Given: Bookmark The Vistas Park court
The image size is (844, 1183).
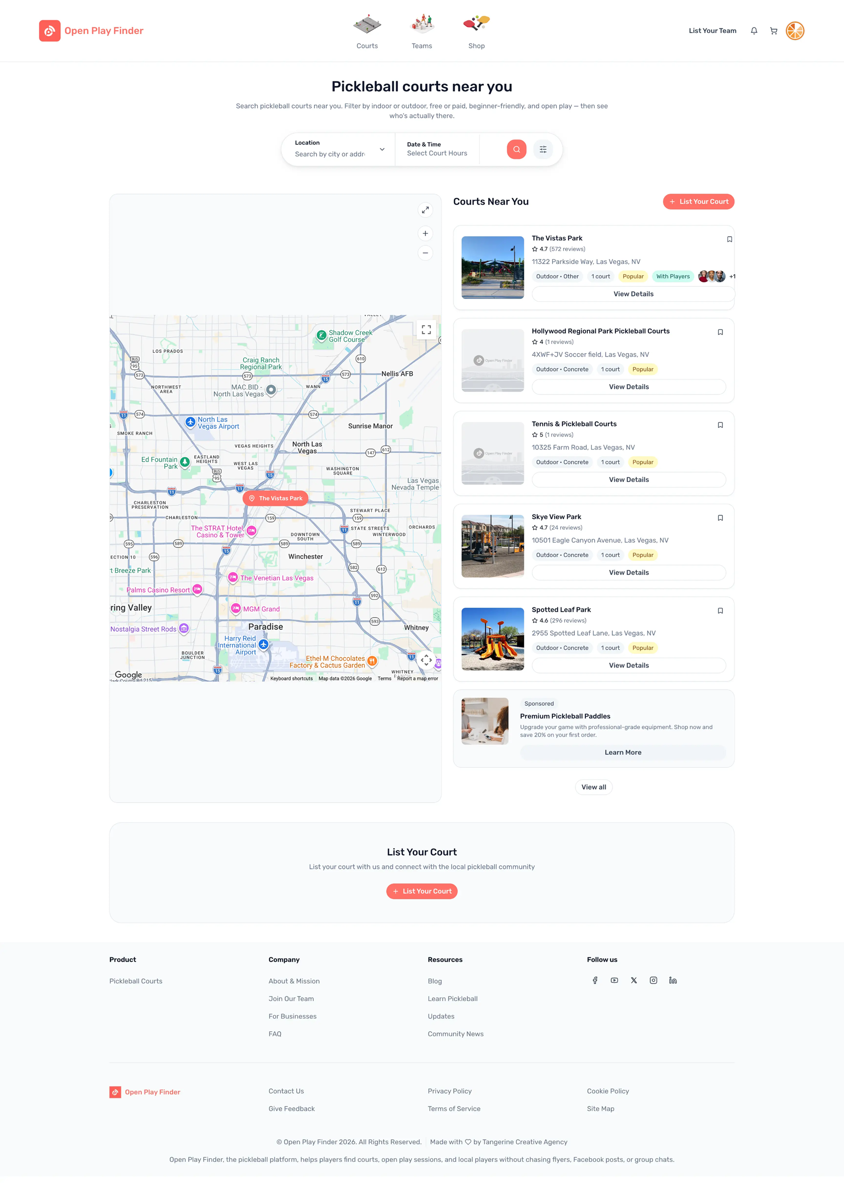Looking at the screenshot, I should point(729,239).
